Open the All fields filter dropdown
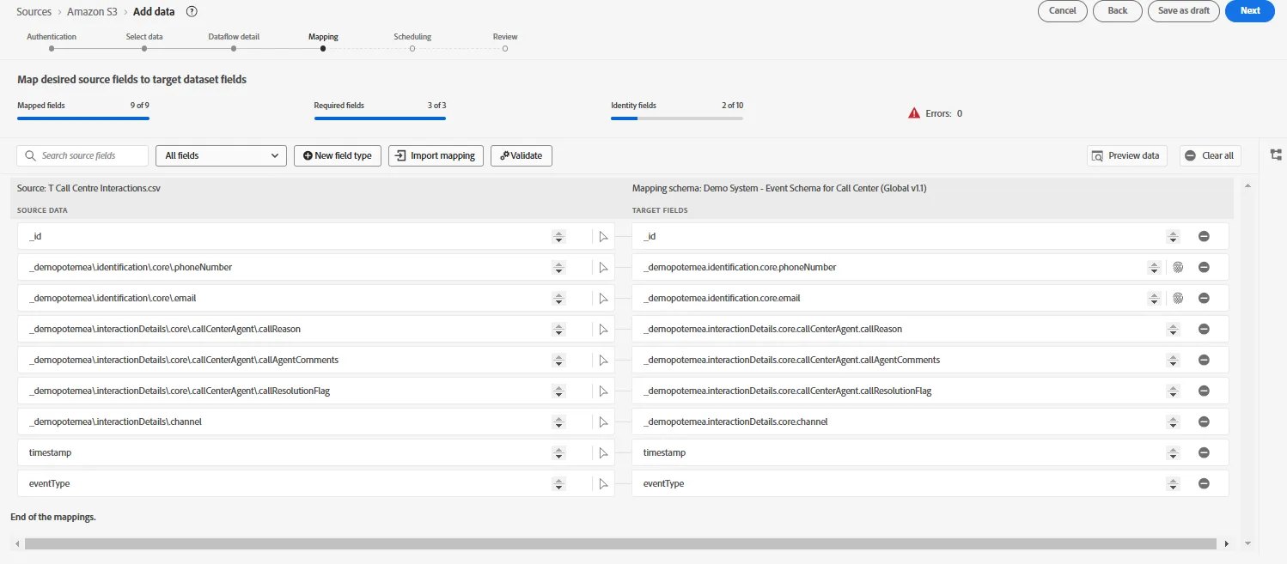 221,155
